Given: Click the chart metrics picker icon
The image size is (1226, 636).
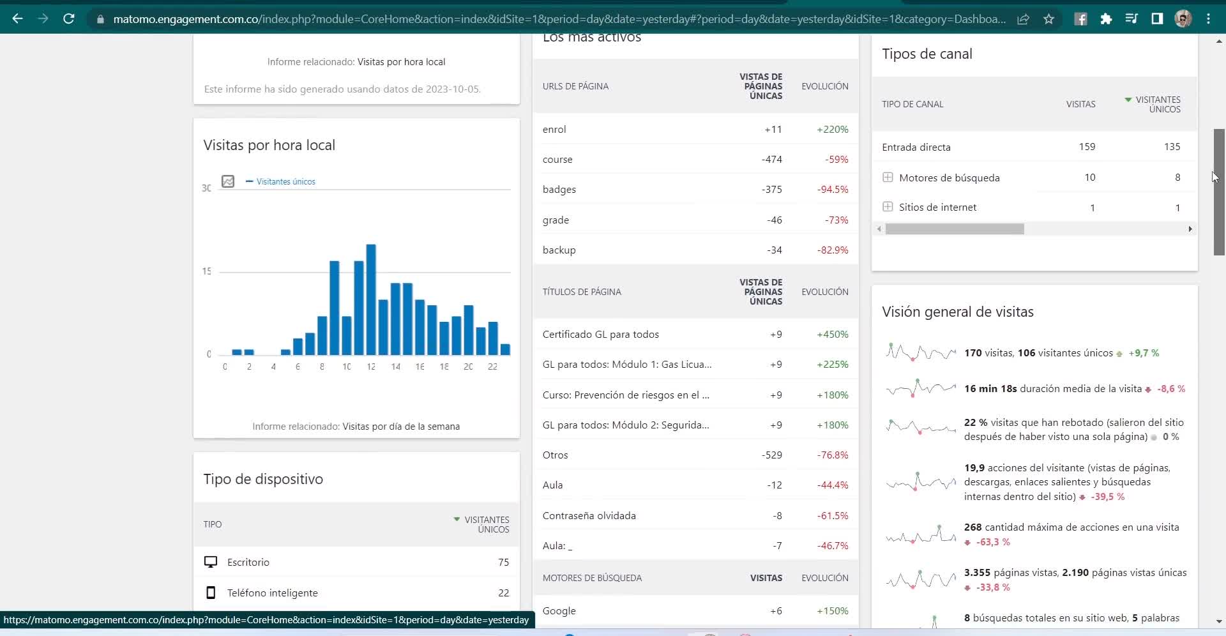Looking at the screenshot, I should [x=228, y=181].
